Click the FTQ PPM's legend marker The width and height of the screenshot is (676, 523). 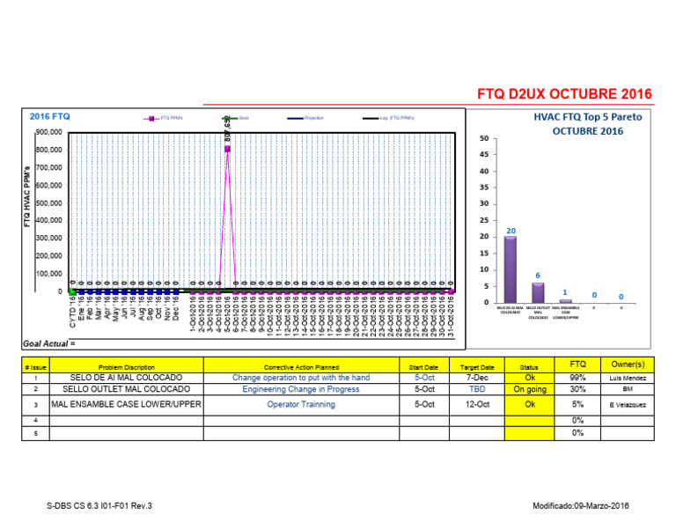tap(151, 118)
